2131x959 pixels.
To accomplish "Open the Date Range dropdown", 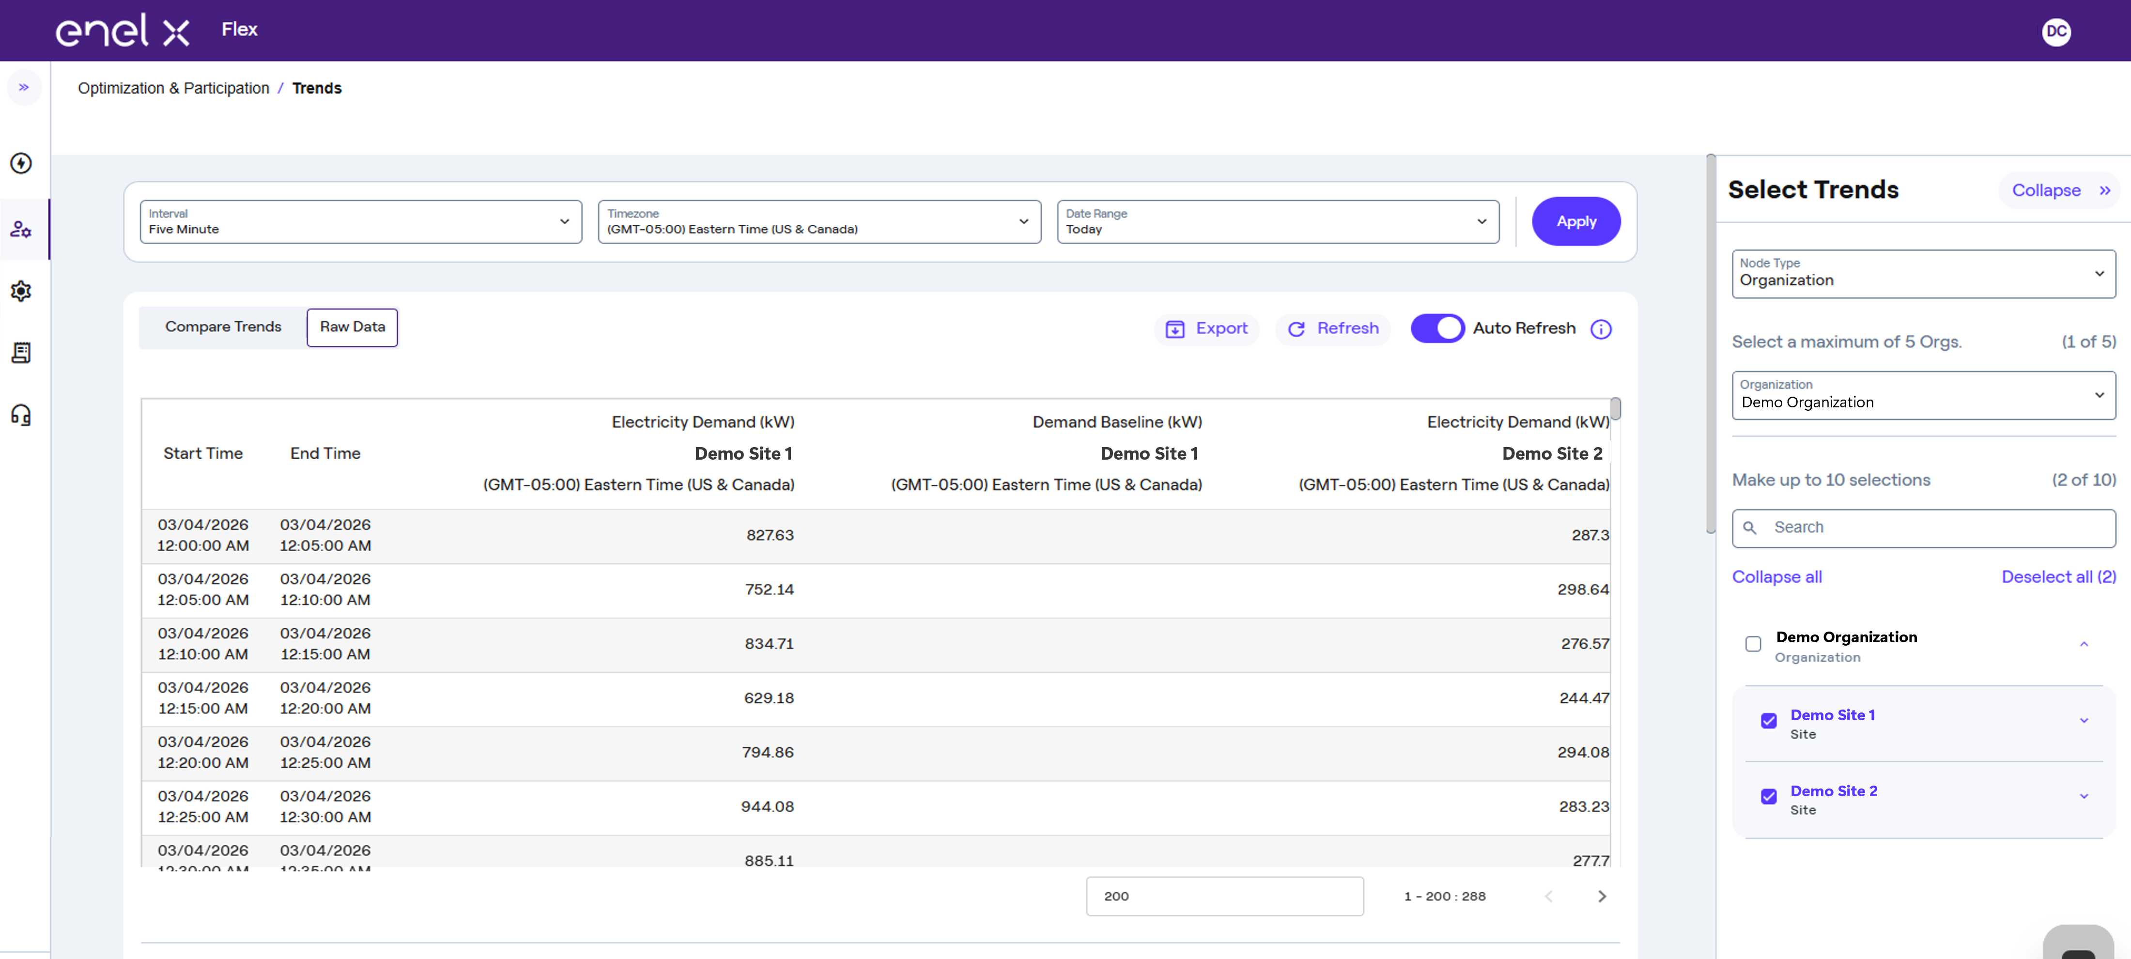I will [1277, 222].
